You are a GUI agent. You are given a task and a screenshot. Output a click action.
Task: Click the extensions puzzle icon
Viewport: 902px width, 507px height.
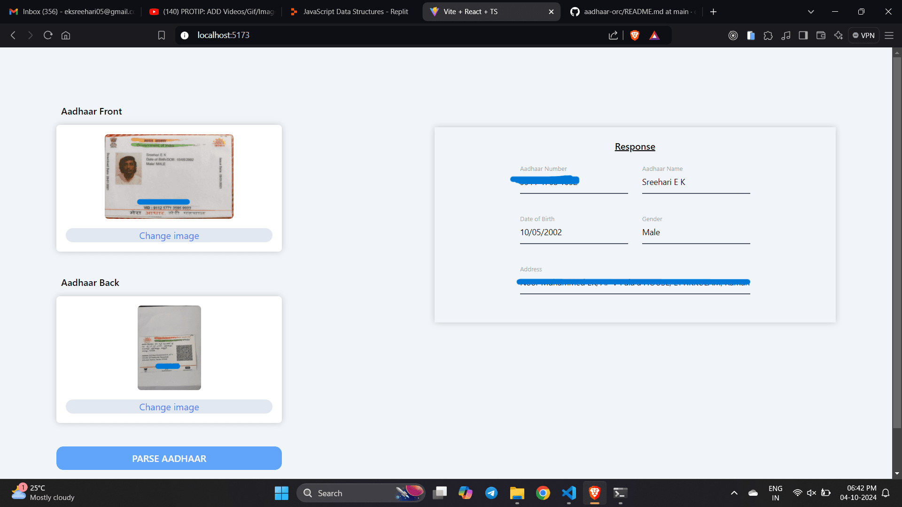pyautogui.click(x=768, y=35)
